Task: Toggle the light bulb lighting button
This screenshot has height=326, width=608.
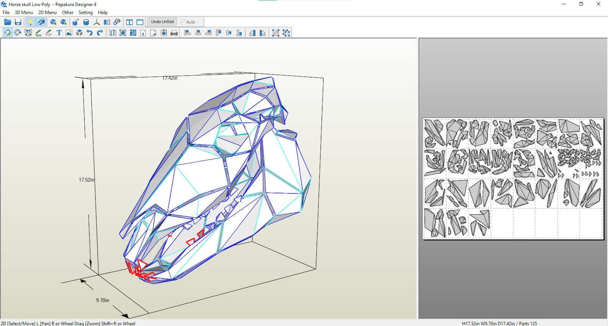Action: coord(31,22)
